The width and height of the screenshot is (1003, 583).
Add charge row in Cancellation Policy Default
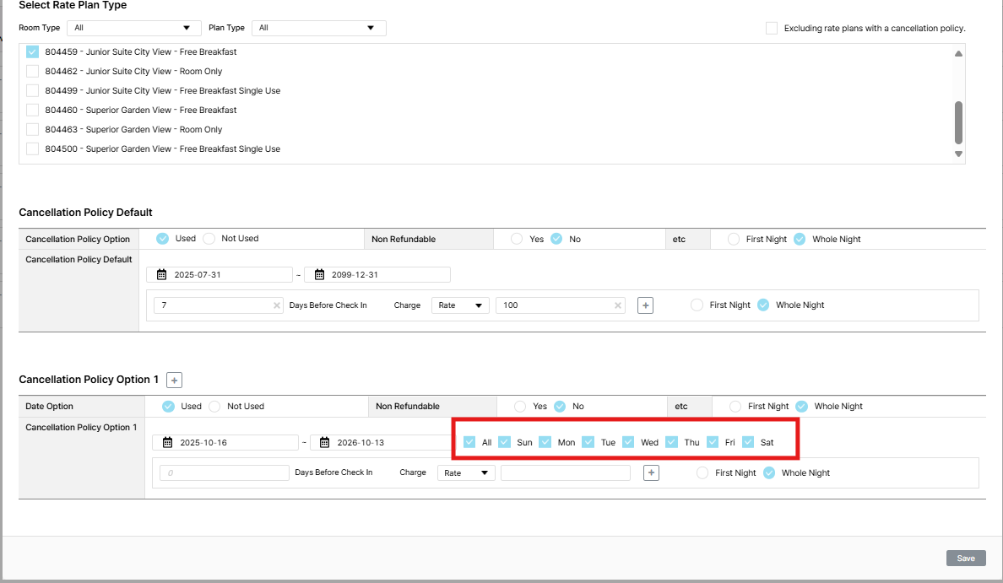pyautogui.click(x=645, y=305)
